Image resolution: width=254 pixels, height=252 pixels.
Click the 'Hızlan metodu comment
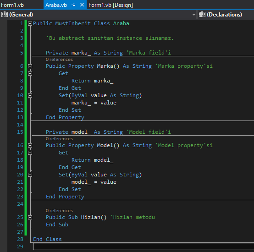[133, 217]
